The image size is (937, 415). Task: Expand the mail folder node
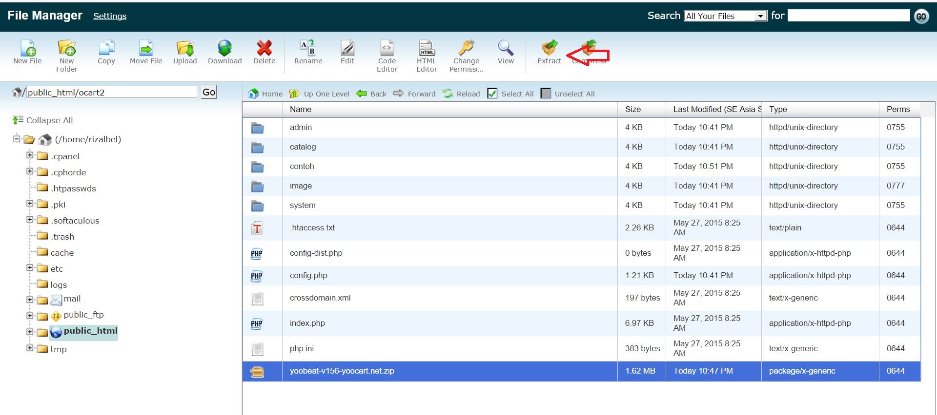(x=30, y=300)
